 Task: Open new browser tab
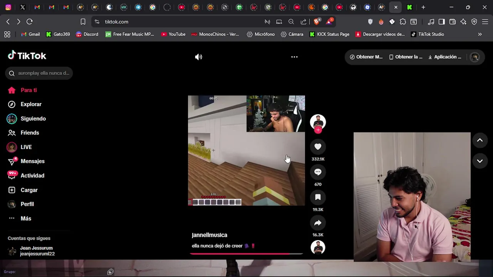(x=423, y=7)
